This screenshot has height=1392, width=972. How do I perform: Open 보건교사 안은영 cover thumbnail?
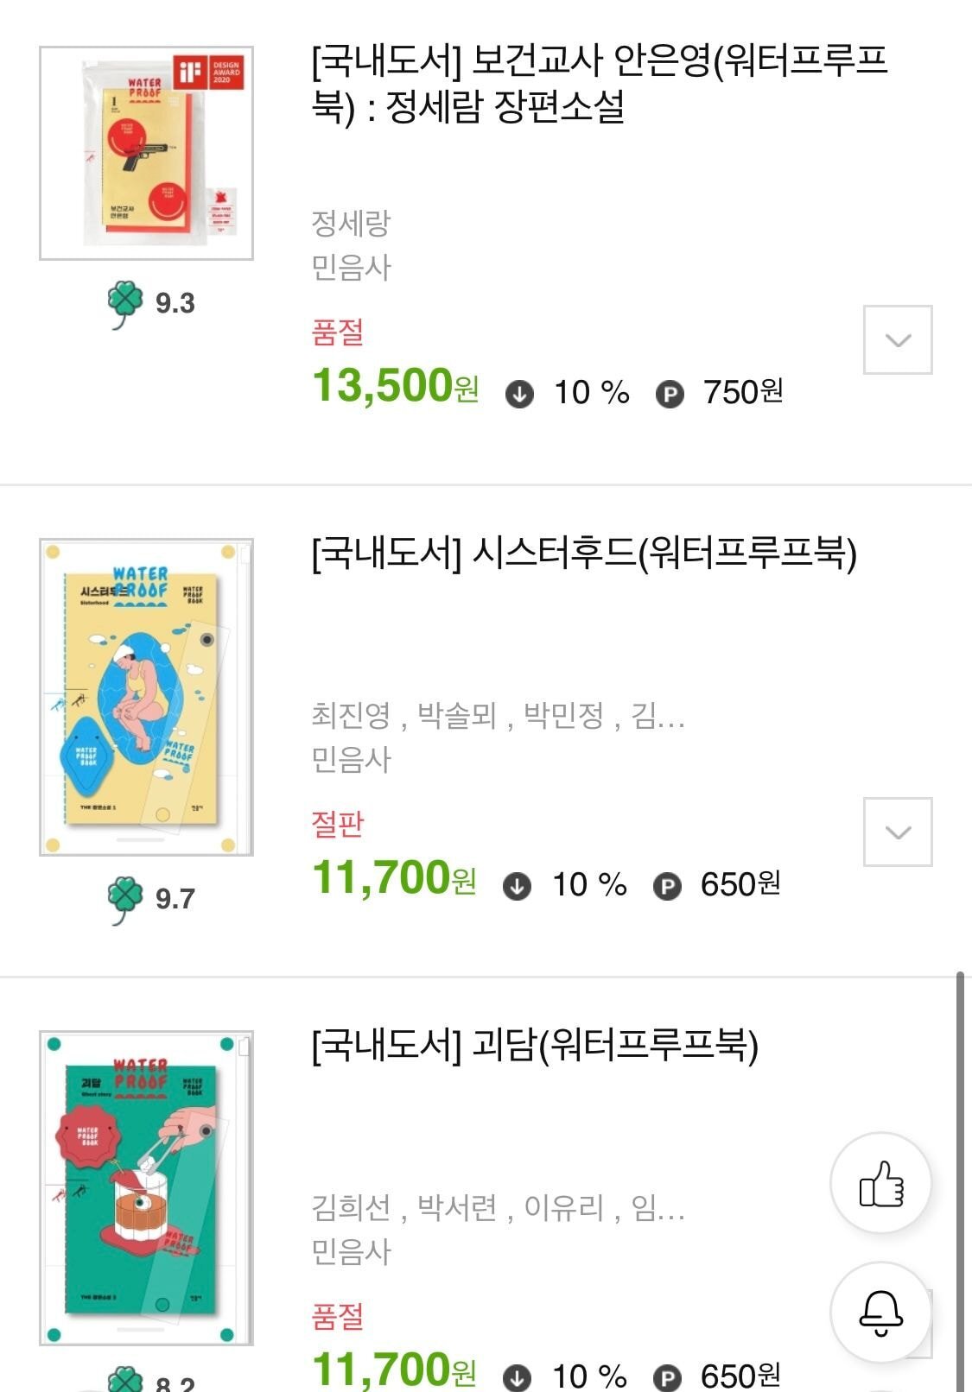click(x=146, y=153)
